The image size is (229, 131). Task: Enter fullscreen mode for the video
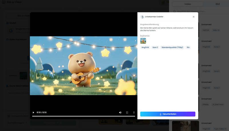[x=127, y=112]
